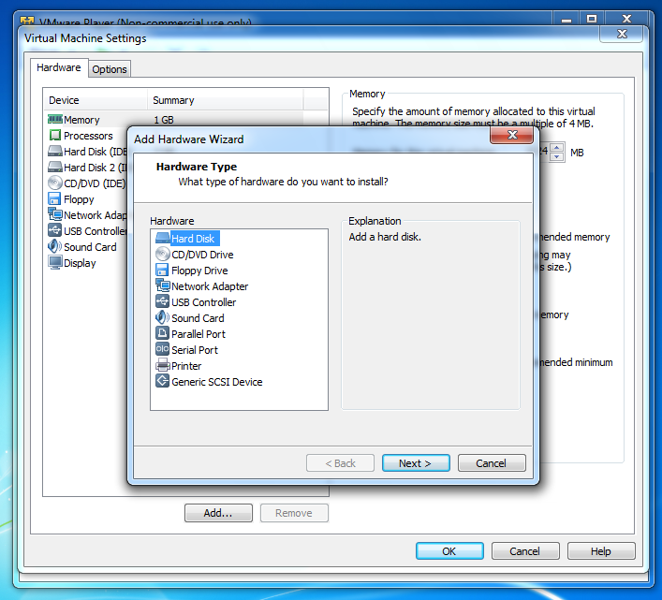
Task: Cancel the Add Hardware Wizard
Action: click(492, 463)
